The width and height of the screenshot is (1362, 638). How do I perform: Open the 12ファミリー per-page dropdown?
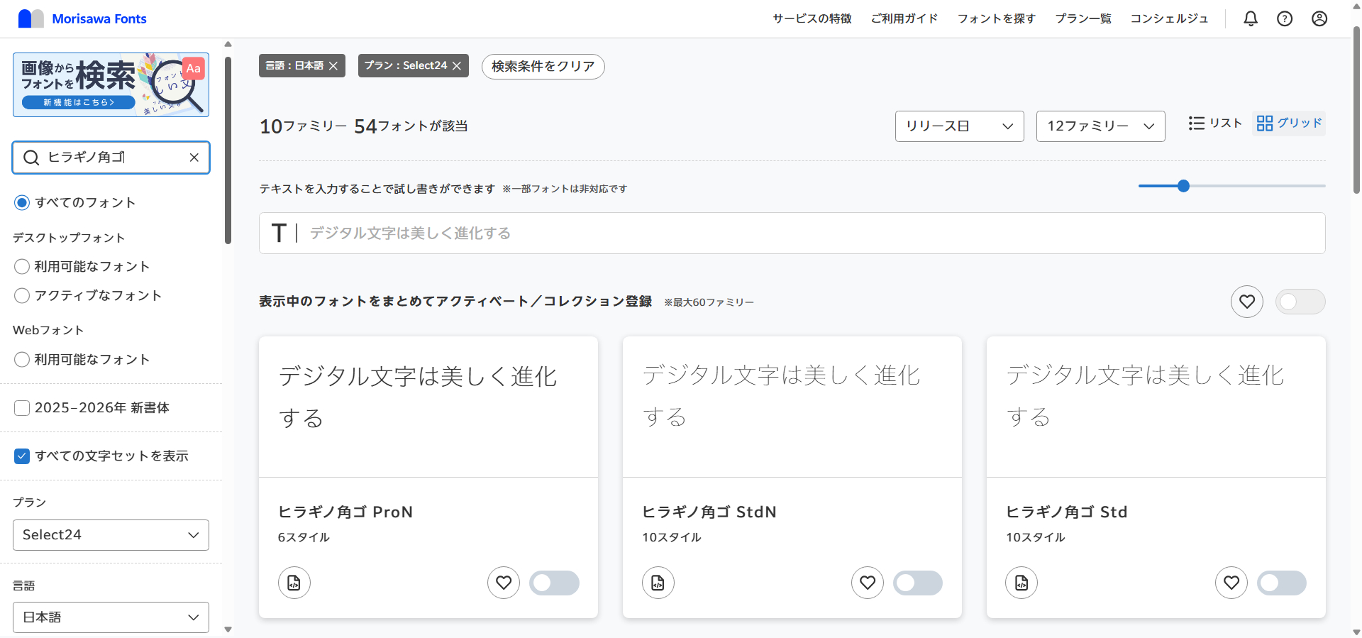click(x=1100, y=126)
